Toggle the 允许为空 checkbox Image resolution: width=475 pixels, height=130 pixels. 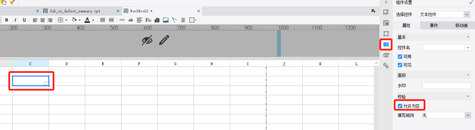400,106
